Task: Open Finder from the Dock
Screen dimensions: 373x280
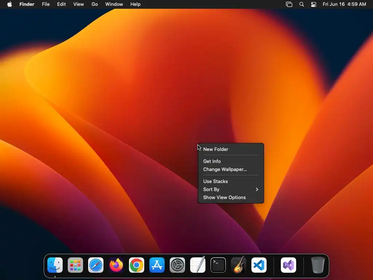Action: pyautogui.click(x=55, y=265)
